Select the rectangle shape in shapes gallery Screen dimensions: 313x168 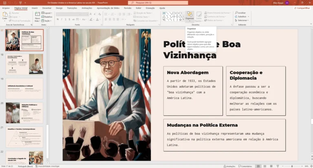(174, 13)
